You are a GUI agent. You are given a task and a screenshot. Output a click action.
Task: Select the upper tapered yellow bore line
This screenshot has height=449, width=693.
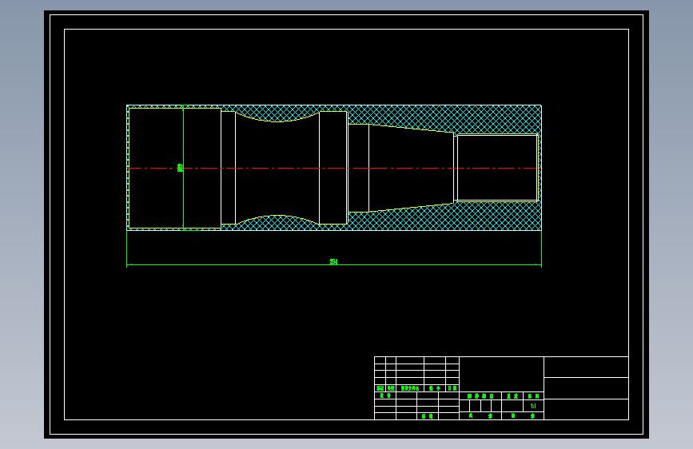tap(412, 128)
